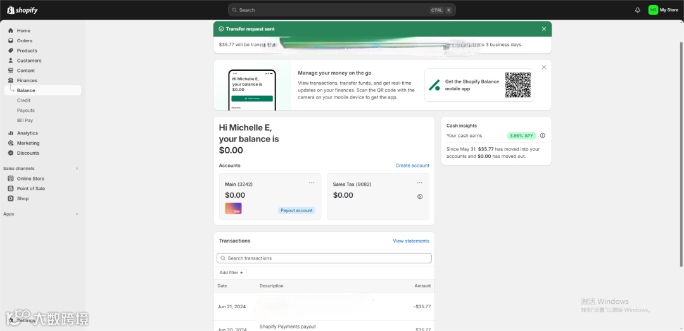Screen dimensions: 684x331
Task: Click Main (3242) account name
Action: 239,184
